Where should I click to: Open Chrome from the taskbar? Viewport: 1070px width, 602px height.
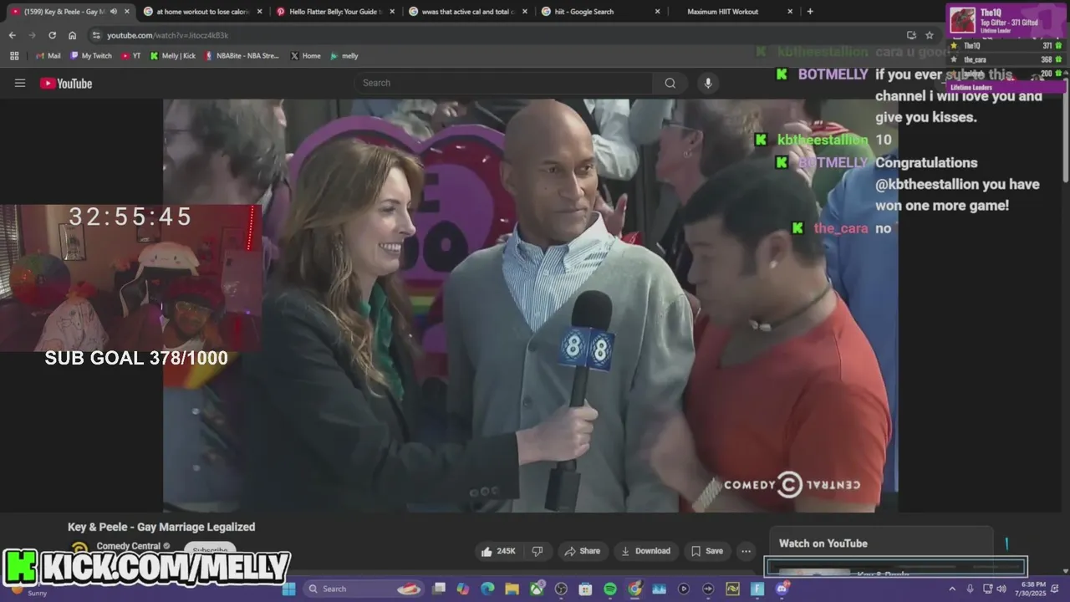634,589
